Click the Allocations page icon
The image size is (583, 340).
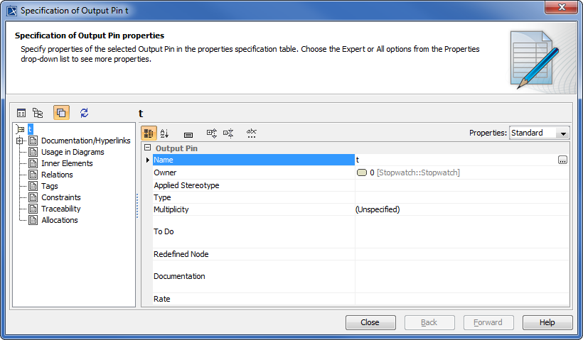33,220
